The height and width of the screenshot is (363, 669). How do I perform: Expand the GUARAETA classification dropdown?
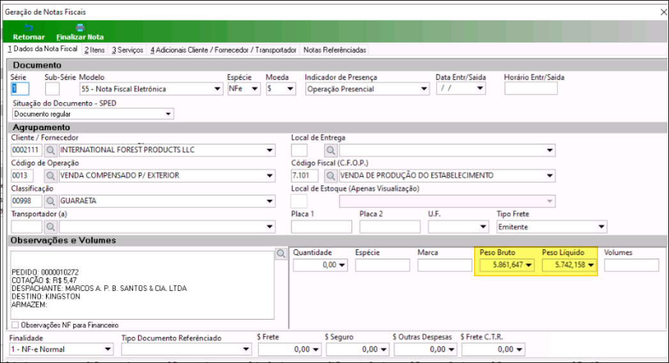pos(270,201)
